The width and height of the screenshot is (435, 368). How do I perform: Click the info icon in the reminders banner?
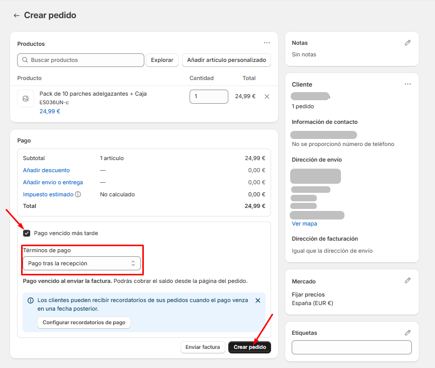click(31, 301)
